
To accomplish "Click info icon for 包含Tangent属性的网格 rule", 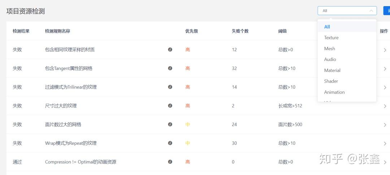I will [x=170, y=68].
